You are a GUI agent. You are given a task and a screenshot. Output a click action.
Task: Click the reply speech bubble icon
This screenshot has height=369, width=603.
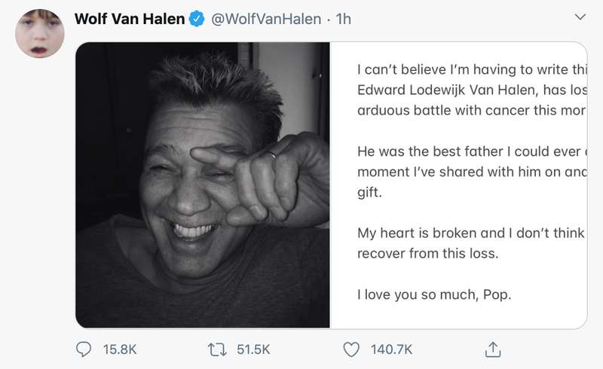click(x=84, y=349)
